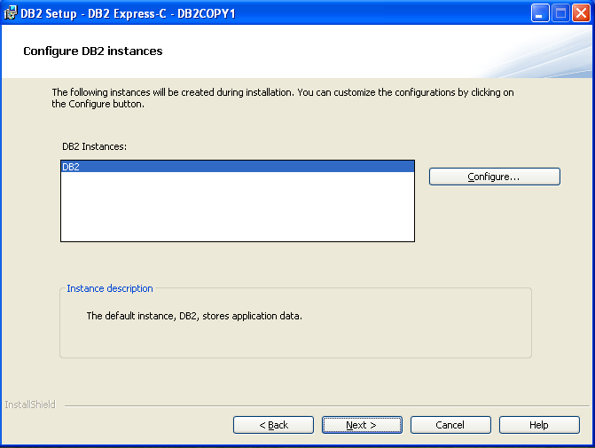Click the 'Instance description' group label
This screenshot has width=595, height=448.
[x=110, y=288]
